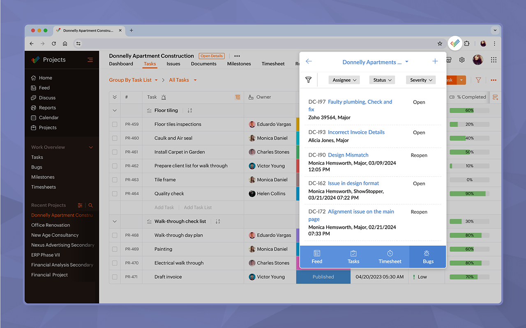Viewport: 526px width, 328px height.
Task: Bookmark this page with the star icon
Action: [x=440, y=43]
